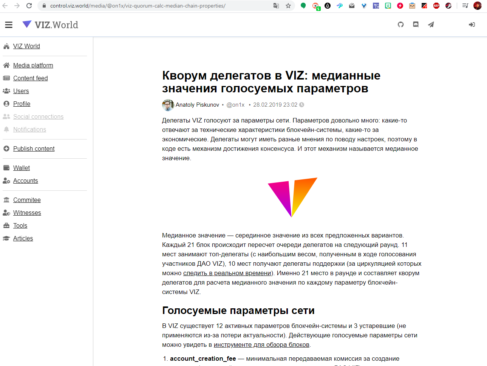
Task: Bookmark this page with the star icon
Action: 288,6
